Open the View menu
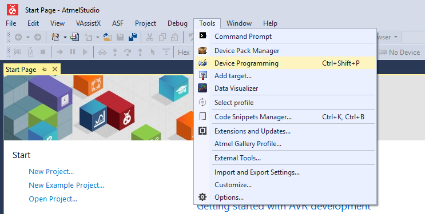425x214 pixels. (57, 23)
